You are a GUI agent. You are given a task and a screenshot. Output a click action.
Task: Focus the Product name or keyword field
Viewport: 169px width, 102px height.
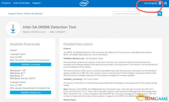pos(135,14)
